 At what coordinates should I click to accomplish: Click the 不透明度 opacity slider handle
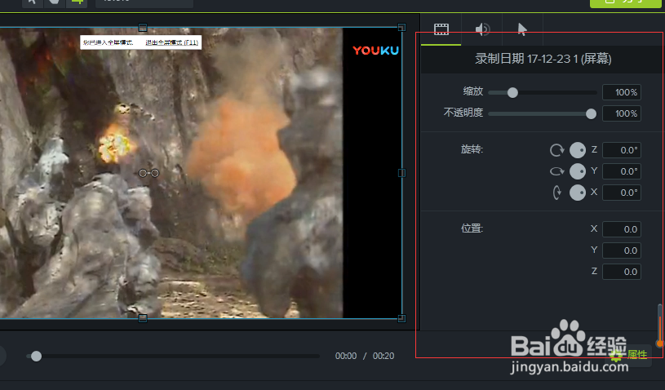click(x=591, y=113)
